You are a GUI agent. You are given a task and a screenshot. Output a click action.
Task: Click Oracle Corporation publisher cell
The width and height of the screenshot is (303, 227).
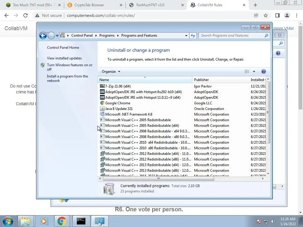click(209, 109)
